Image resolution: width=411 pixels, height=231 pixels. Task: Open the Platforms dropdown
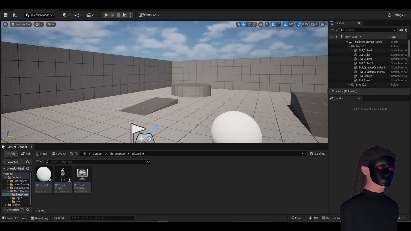150,15
